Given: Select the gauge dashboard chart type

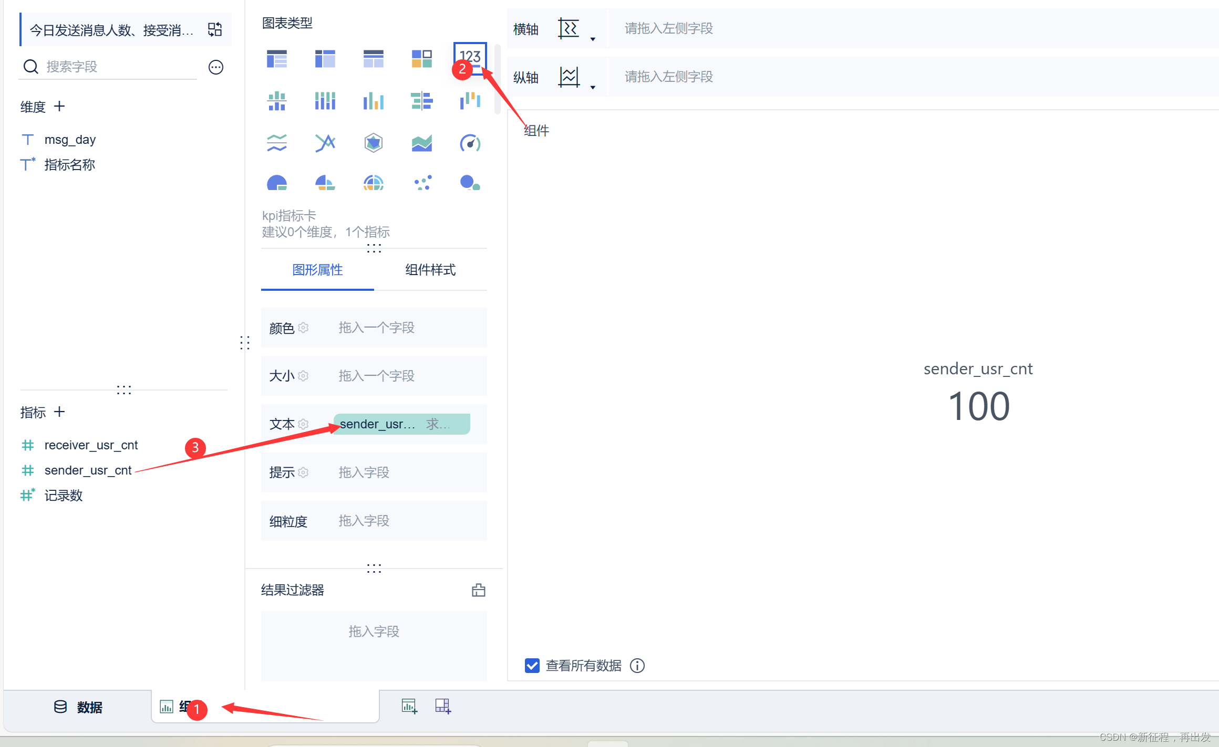Looking at the screenshot, I should click(x=470, y=143).
